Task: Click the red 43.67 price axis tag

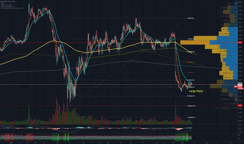Action: pyautogui.click(x=240, y=106)
